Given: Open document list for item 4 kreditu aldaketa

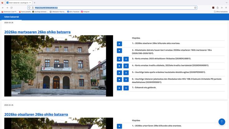Looking at the screenshot, I should 126,66.
